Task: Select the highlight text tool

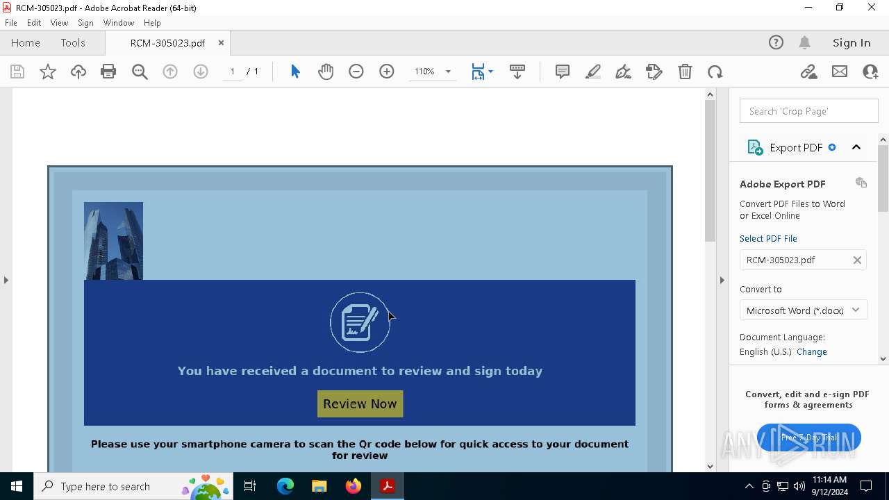Action: pyautogui.click(x=593, y=72)
